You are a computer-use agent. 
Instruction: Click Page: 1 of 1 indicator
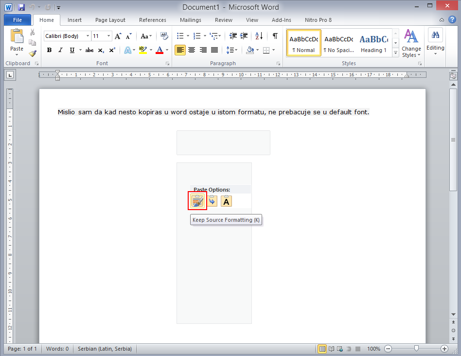[x=22, y=349]
